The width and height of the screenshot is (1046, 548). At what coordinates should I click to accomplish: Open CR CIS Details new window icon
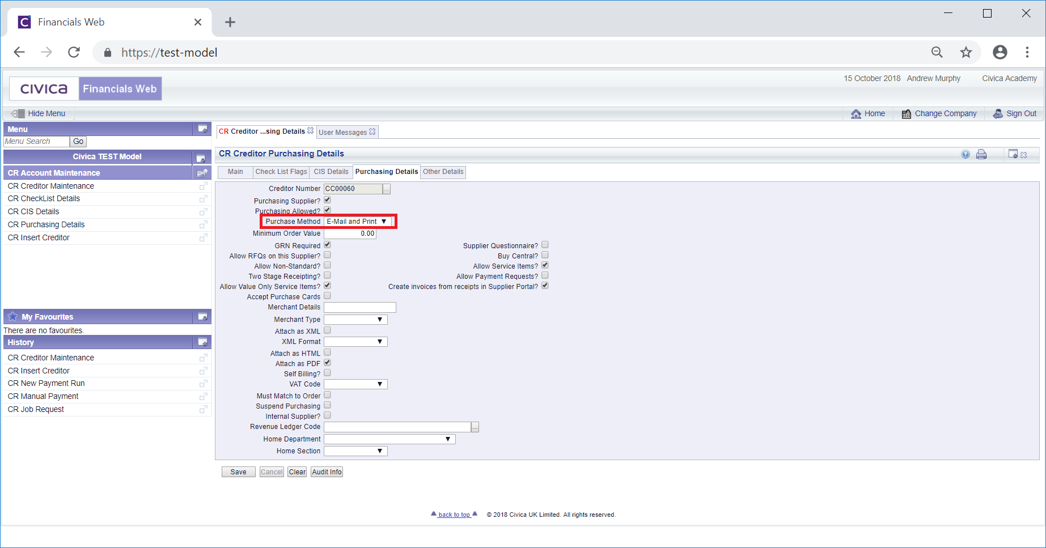pos(203,211)
